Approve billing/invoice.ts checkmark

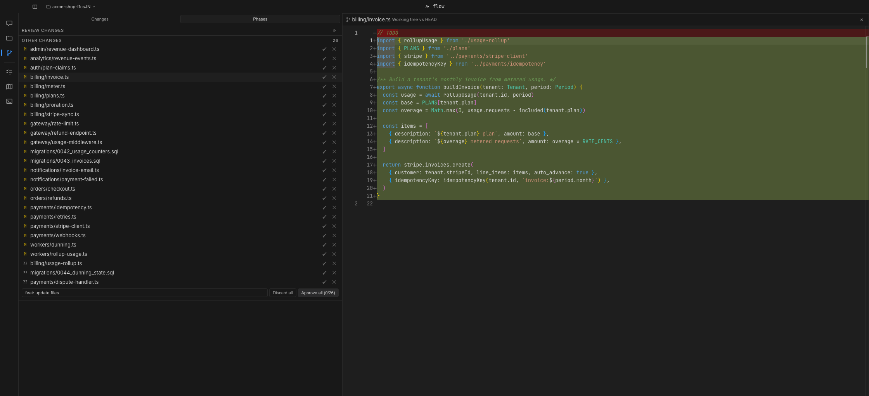[x=324, y=77]
